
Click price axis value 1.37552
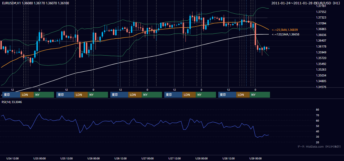pyautogui.click(x=321, y=12)
